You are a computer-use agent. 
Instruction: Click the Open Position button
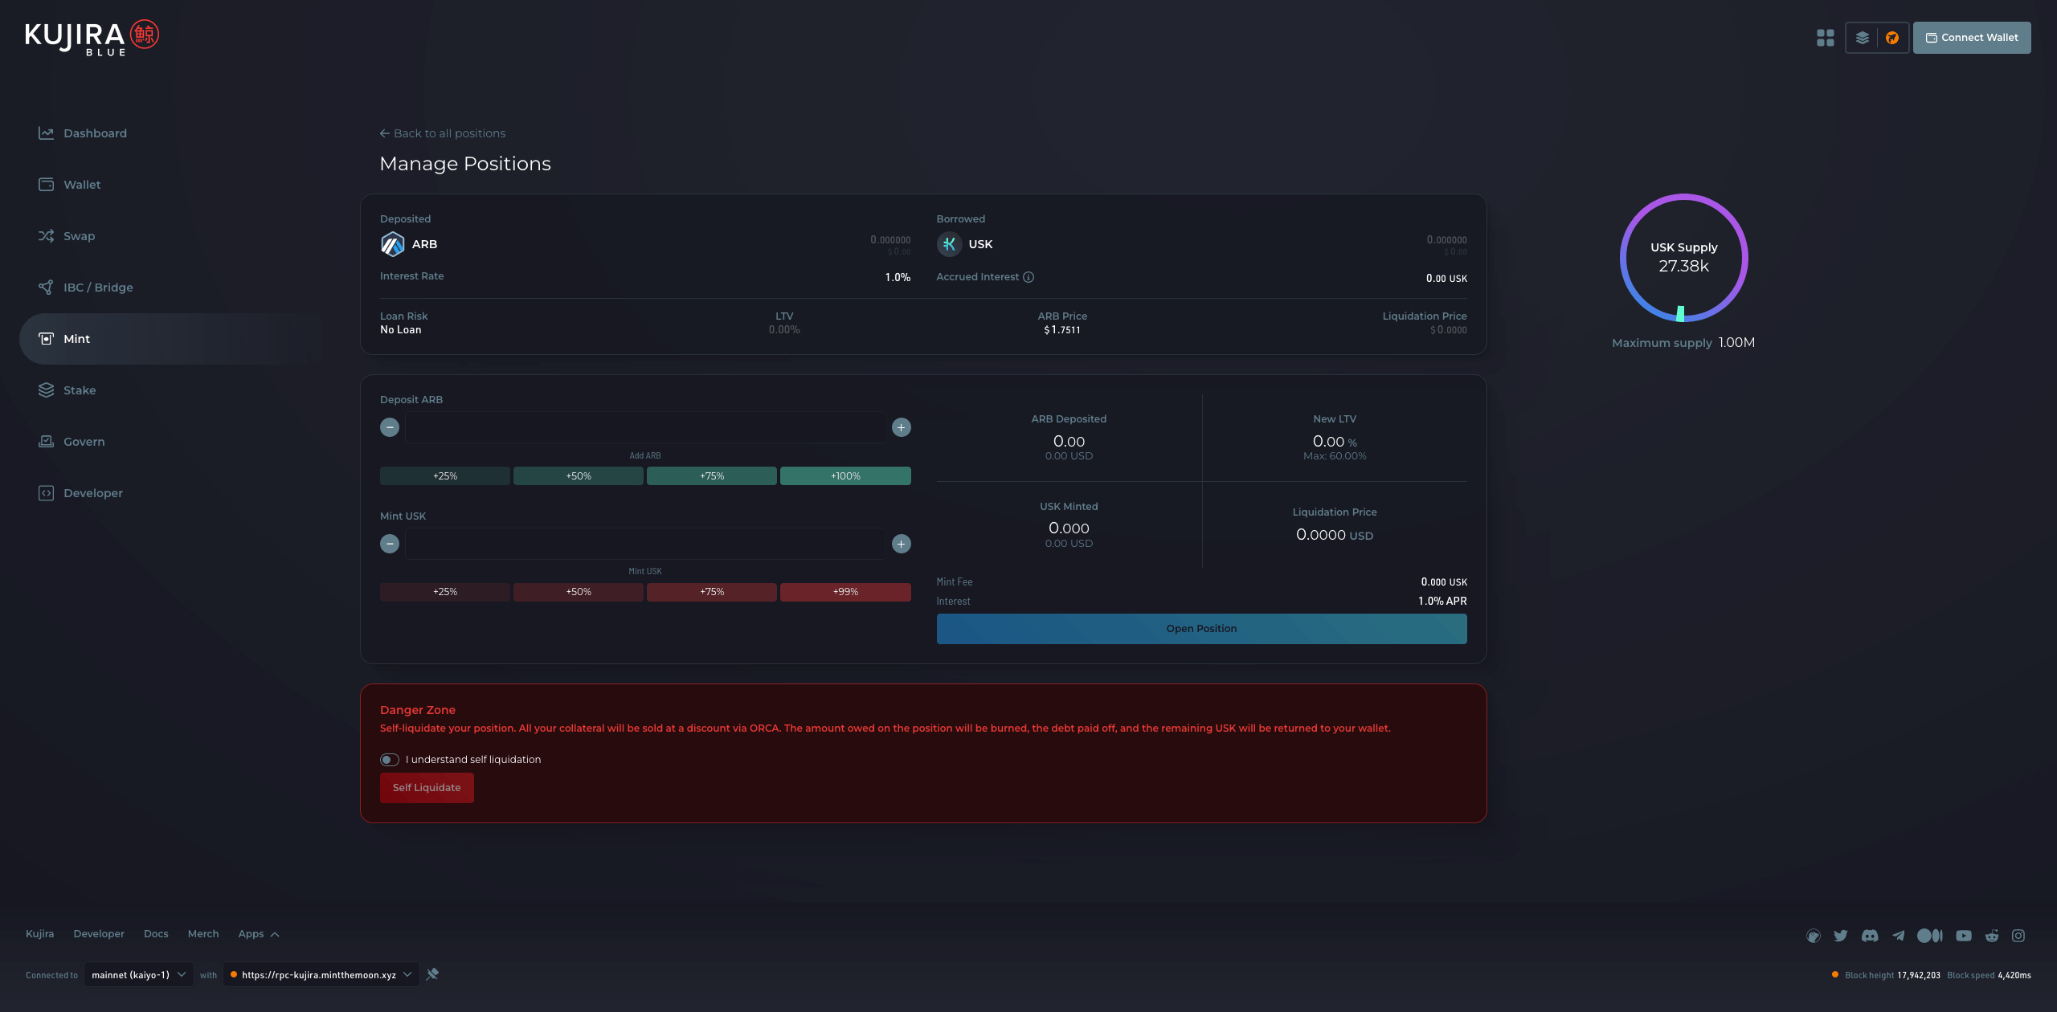(x=1201, y=629)
